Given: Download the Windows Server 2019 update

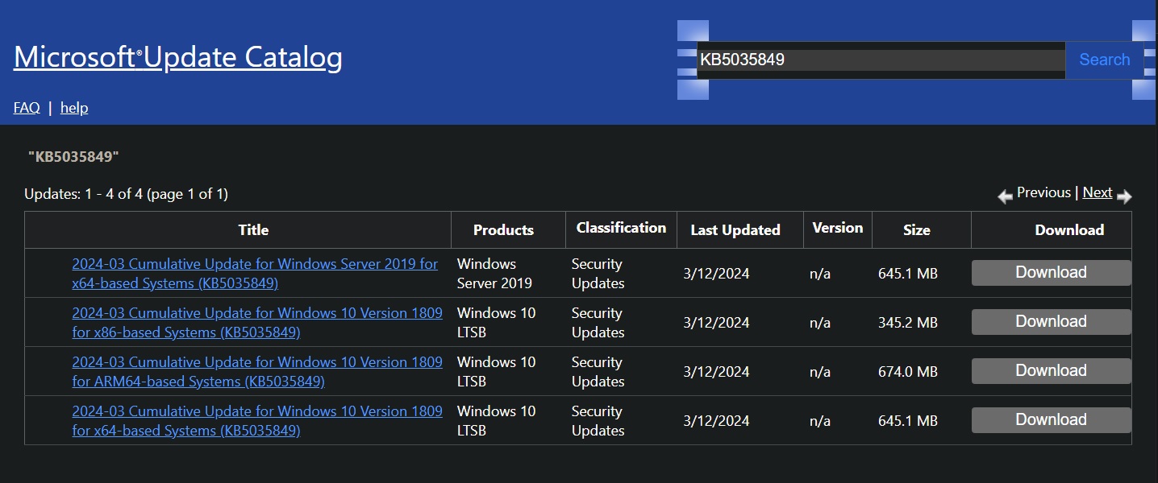Looking at the screenshot, I should click(x=1051, y=273).
